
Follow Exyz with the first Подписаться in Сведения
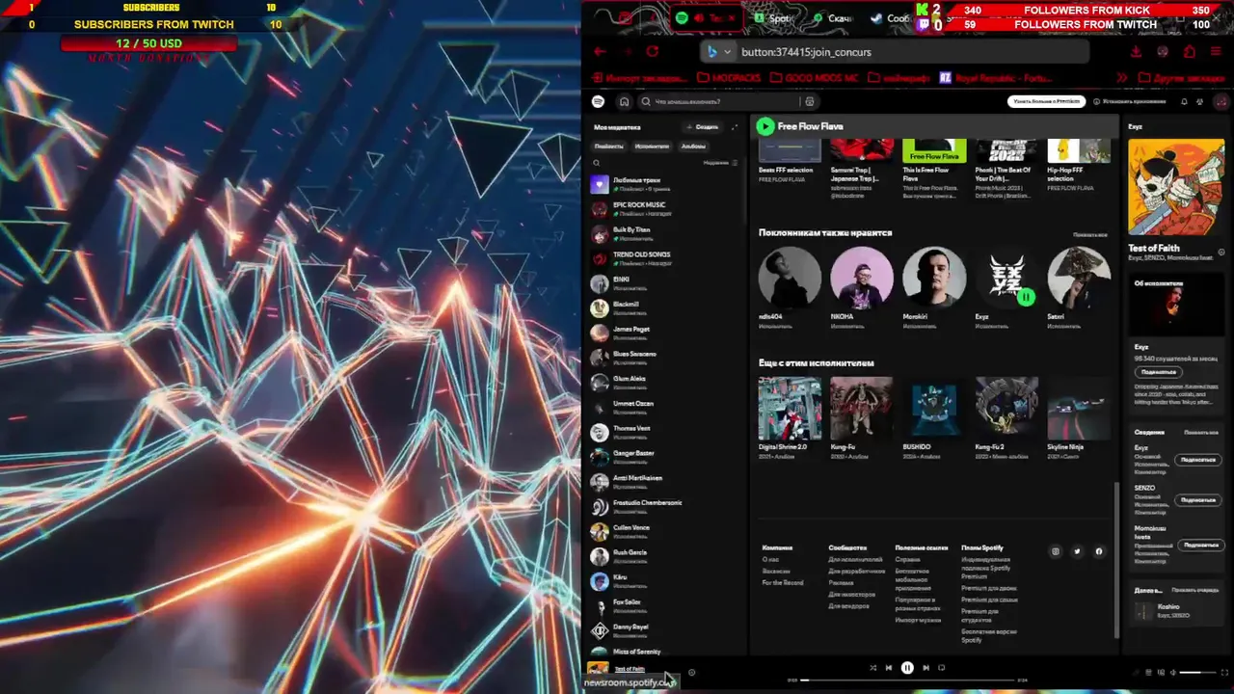(x=1198, y=460)
